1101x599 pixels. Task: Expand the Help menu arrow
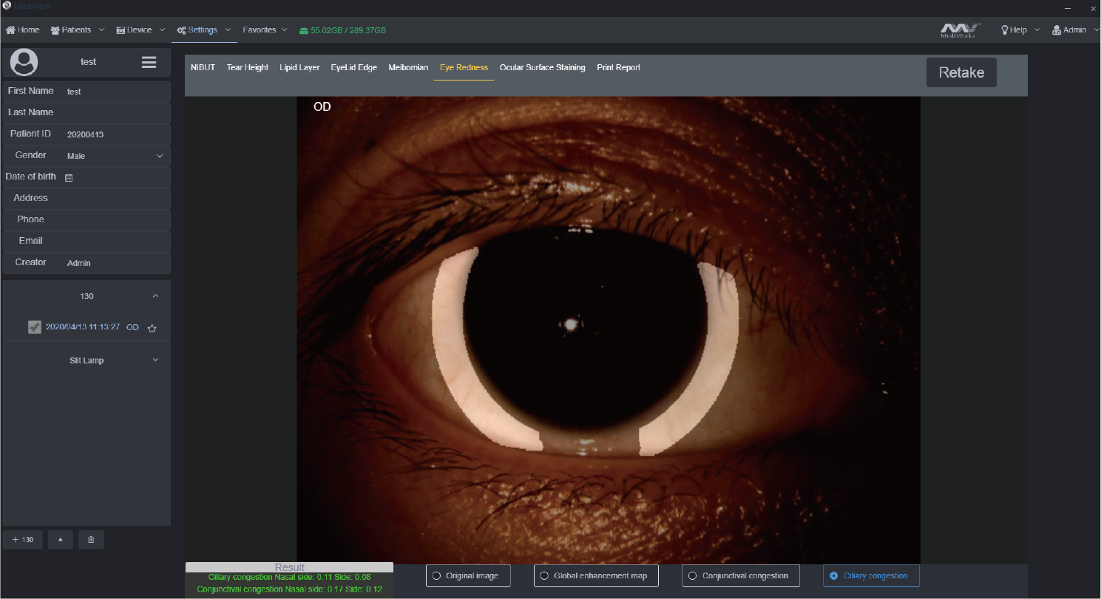click(1037, 30)
